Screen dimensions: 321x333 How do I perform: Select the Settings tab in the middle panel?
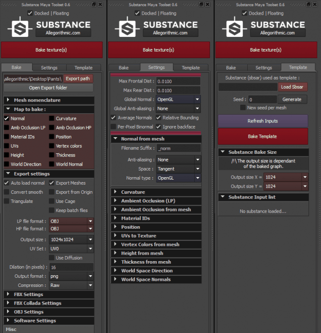point(156,67)
